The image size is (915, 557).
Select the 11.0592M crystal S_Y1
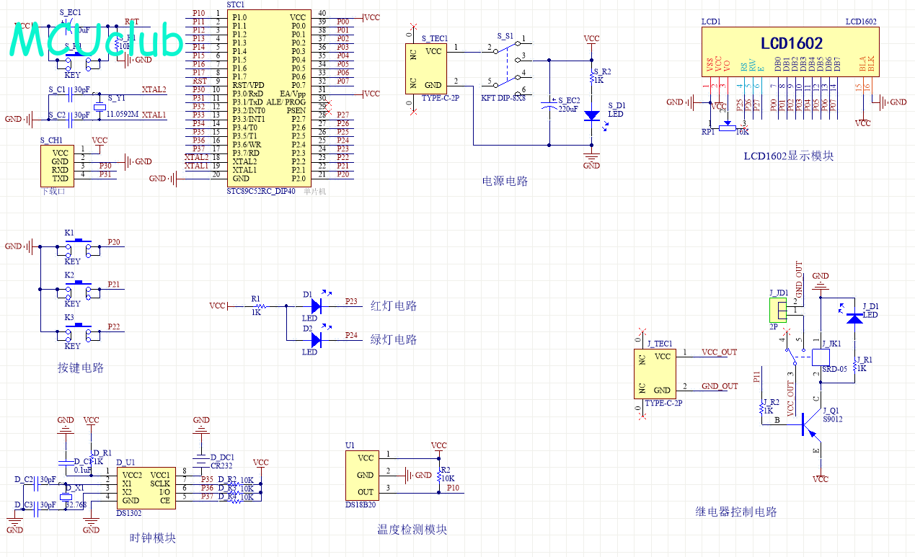pos(100,107)
